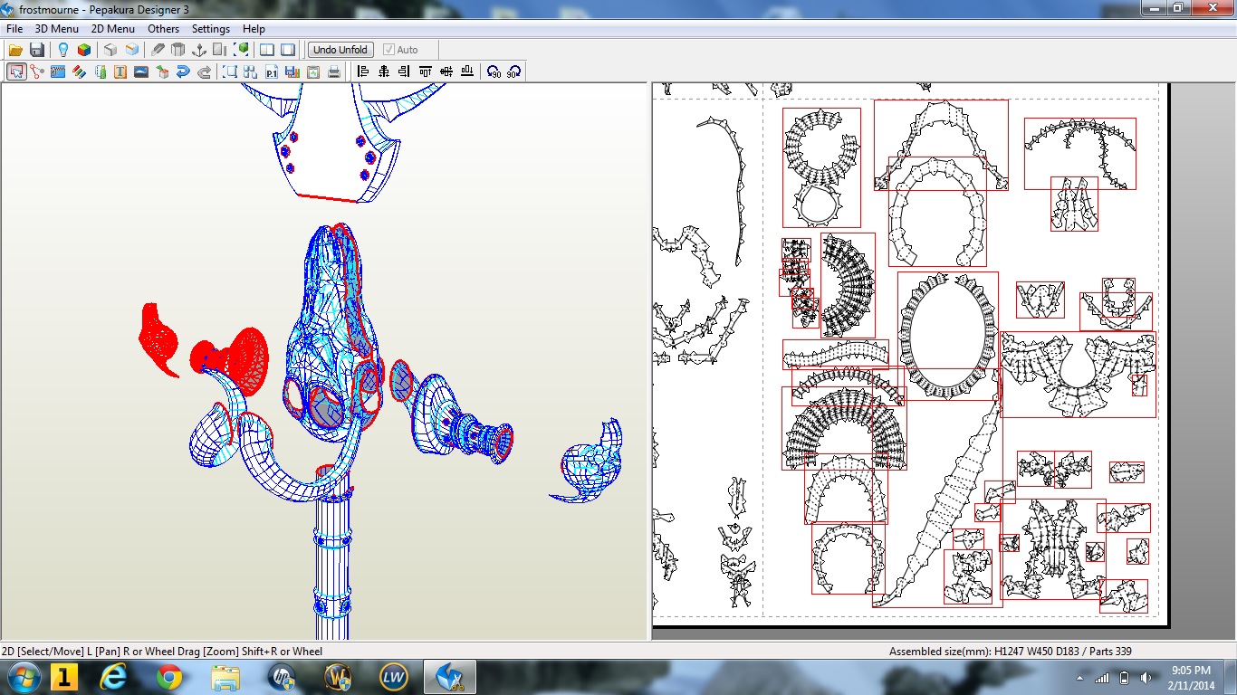Click the network signal tray icon
Viewport: 1237px width, 695px height.
1102,678
